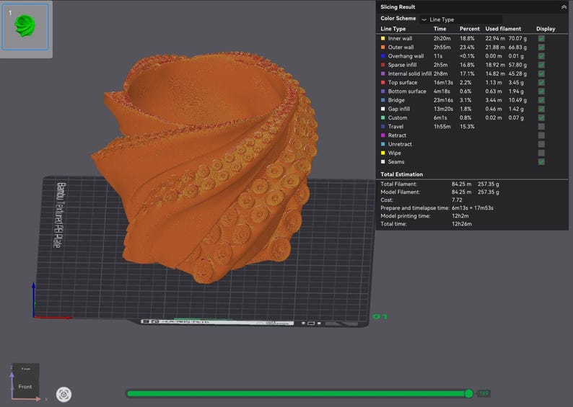Select plate 1 thumbnail
This screenshot has height=407, width=573.
tap(25, 27)
